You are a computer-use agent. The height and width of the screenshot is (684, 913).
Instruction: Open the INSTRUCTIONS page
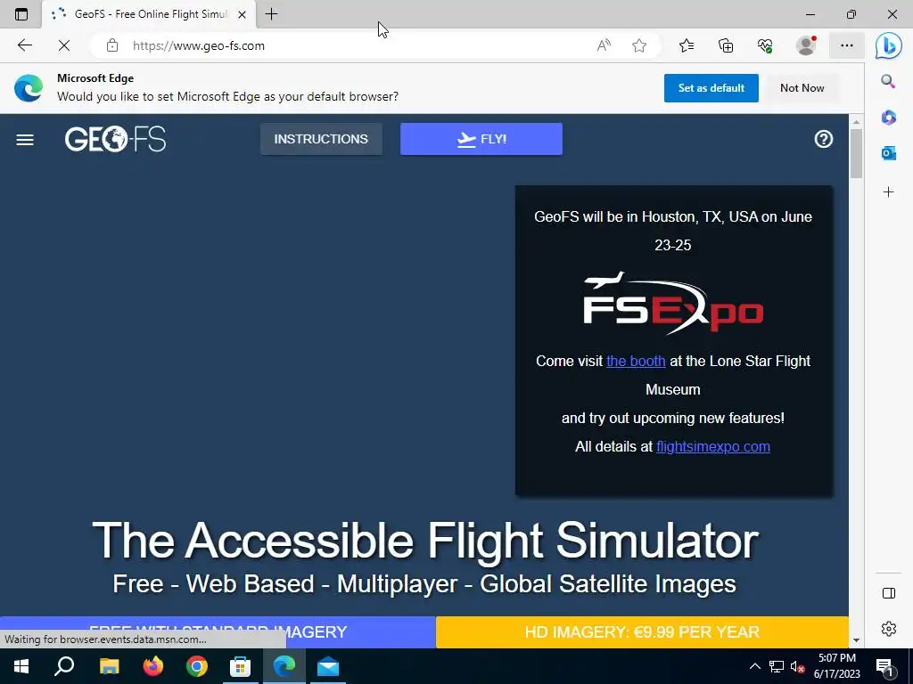(x=321, y=139)
